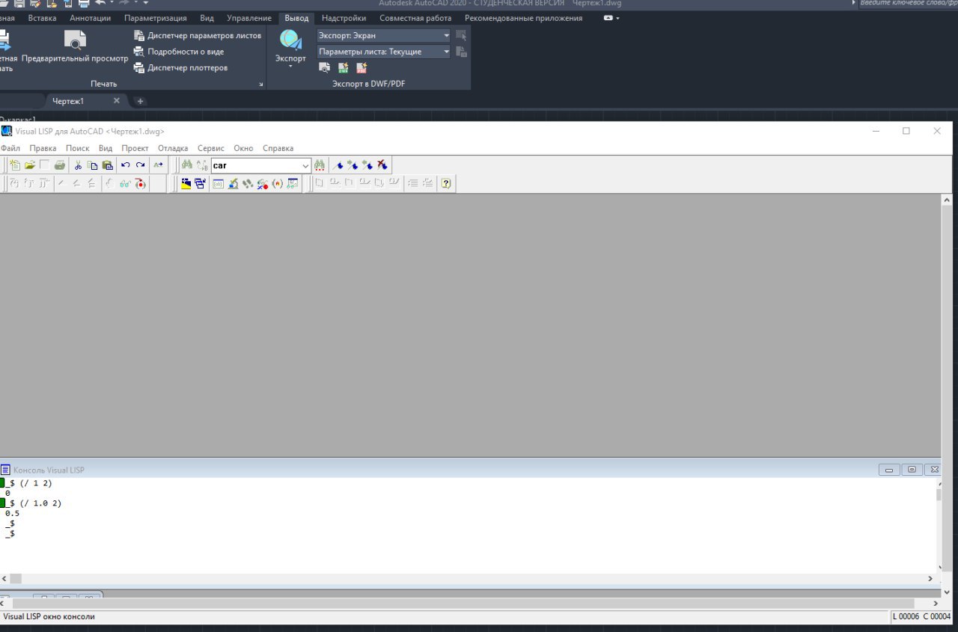Click the console result 0.5
This screenshot has width=958, height=632.
point(12,513)
